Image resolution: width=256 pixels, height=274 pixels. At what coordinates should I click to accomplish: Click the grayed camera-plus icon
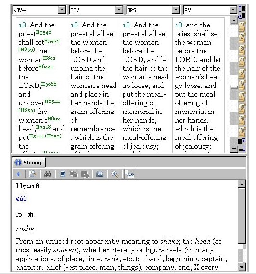tap(85, 174)
